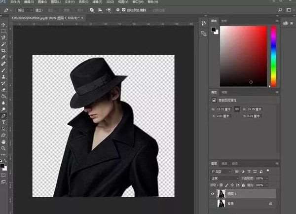Click the path operations icon in options bar
Screen dimensions: 296x214
tap(92, 10)
